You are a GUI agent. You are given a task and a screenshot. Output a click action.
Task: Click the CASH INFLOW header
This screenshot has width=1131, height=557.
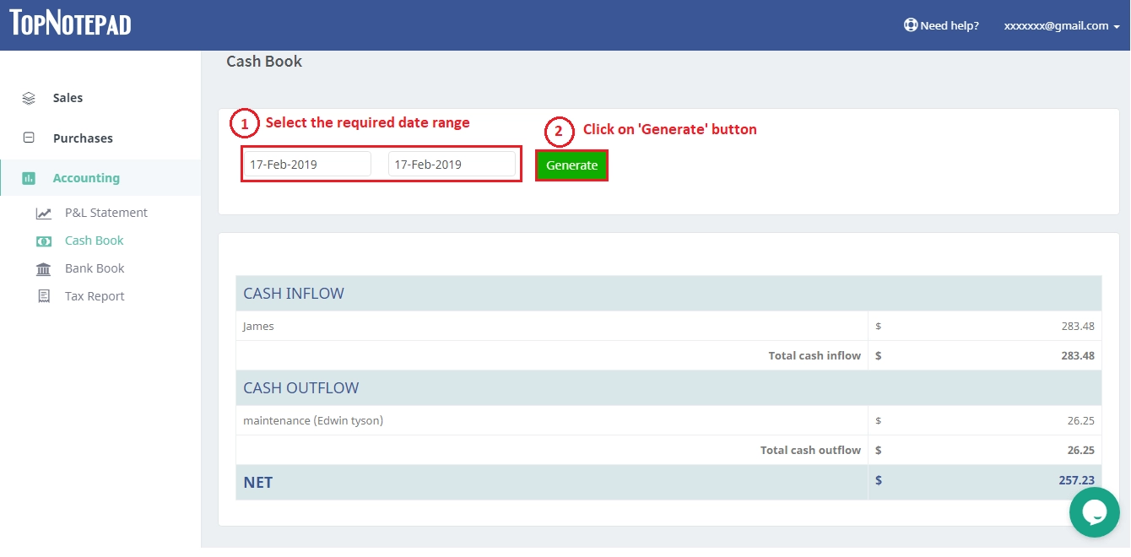click(x=294, y=294)
